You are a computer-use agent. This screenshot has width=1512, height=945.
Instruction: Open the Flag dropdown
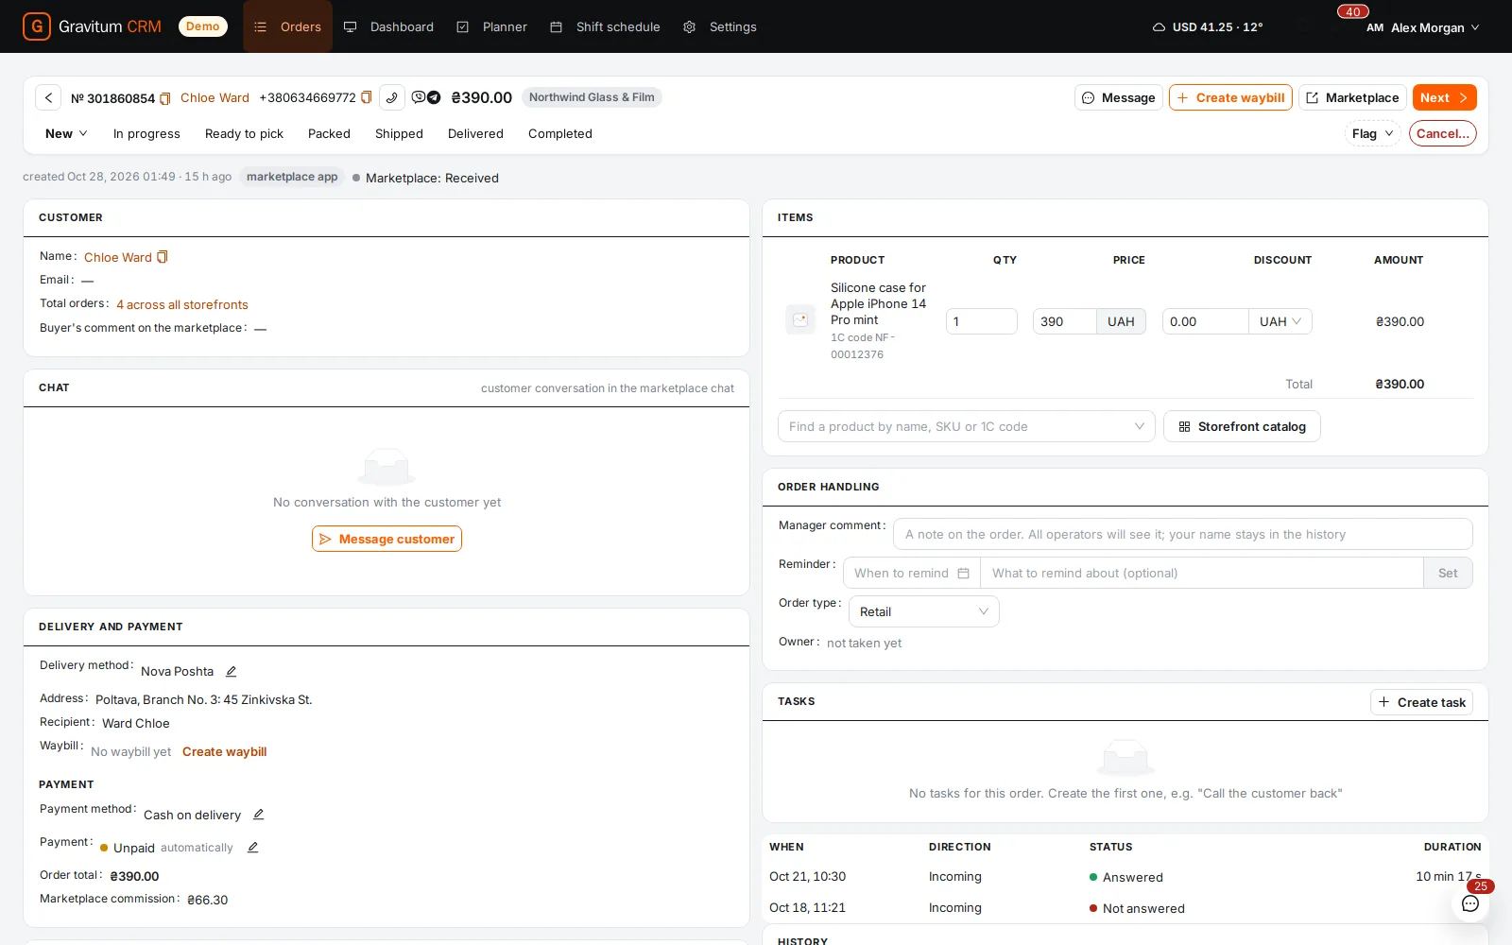pyautogui.click(x=1372, y=133)
